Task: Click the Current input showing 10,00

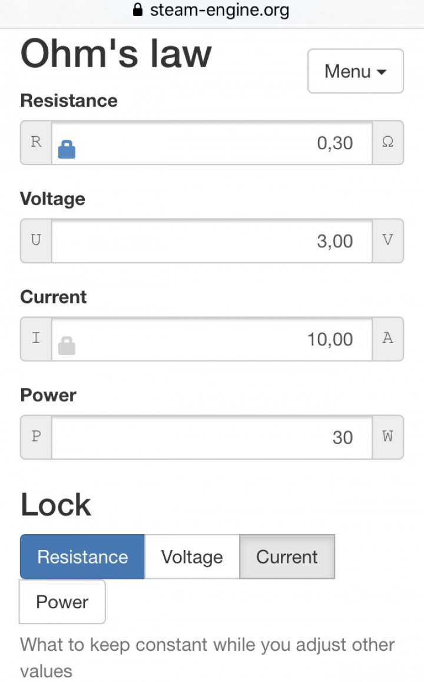Action: (x=212, y=340)
